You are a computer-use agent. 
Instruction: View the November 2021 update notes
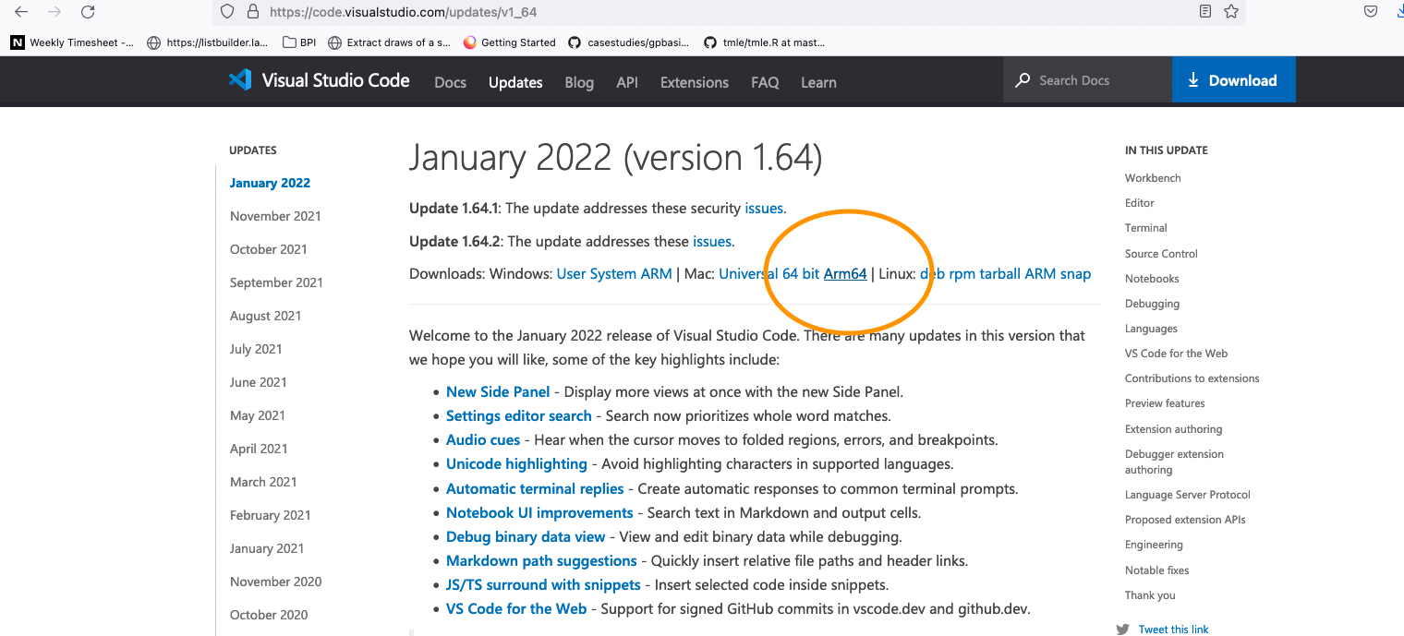[275, 215]
